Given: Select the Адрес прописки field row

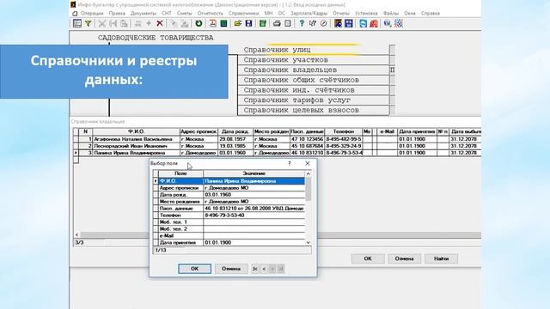Looking at the screenshot, I should 229,188.
